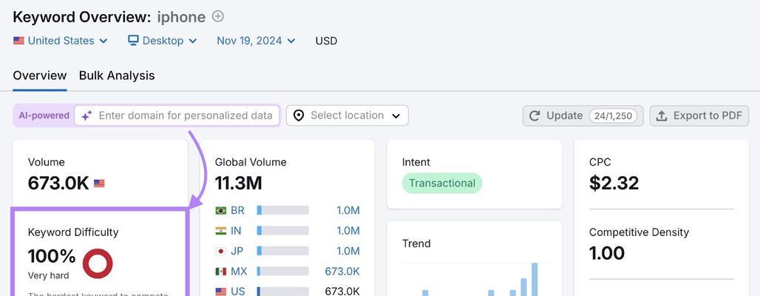Click the Update button

tap(583, 115)
